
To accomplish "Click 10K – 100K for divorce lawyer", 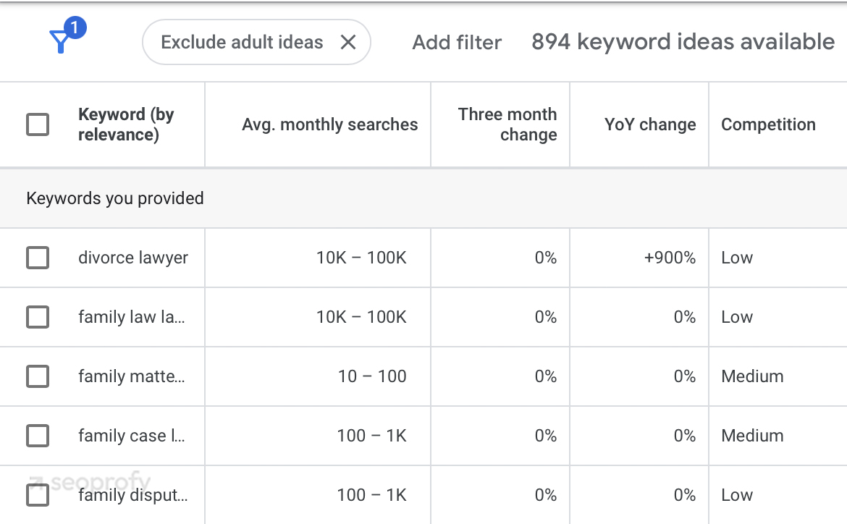I will (x=361, y=258).
